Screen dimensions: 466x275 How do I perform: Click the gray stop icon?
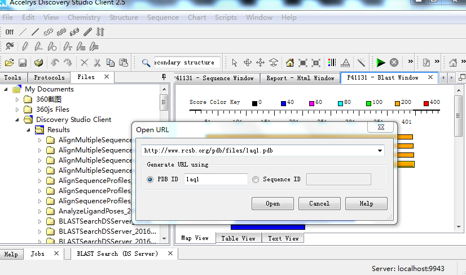tap(394, 63)
